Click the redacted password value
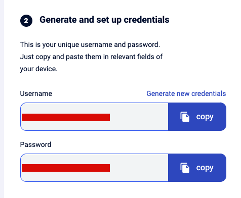This screenshot has width=241, height=198. [x=66, y=168]
